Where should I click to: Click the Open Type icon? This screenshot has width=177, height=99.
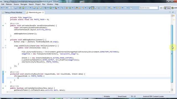pos(76,8)
